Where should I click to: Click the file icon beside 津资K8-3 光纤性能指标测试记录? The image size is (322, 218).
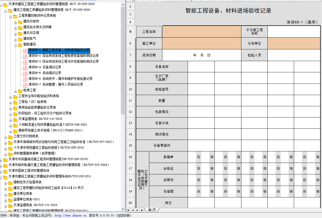coord(25,63)
